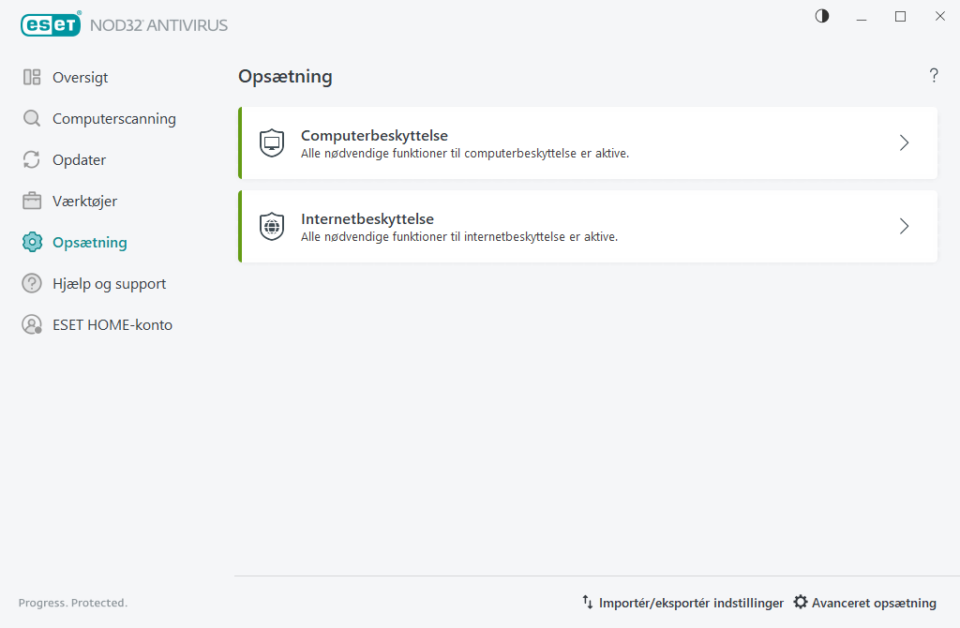Select Hjælp og support menu entry
Screen dimensions: 960x628
[109, 284]
